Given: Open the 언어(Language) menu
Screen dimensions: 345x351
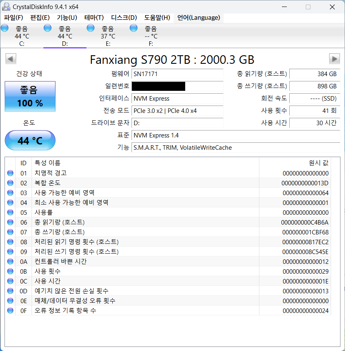Looking at the screenshot, I should coord(199,18).
